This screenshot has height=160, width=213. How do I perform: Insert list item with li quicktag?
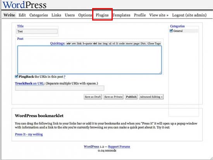pos(117,43)
